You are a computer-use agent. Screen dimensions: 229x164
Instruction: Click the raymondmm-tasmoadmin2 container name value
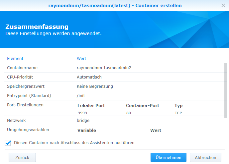coord(104,68)
